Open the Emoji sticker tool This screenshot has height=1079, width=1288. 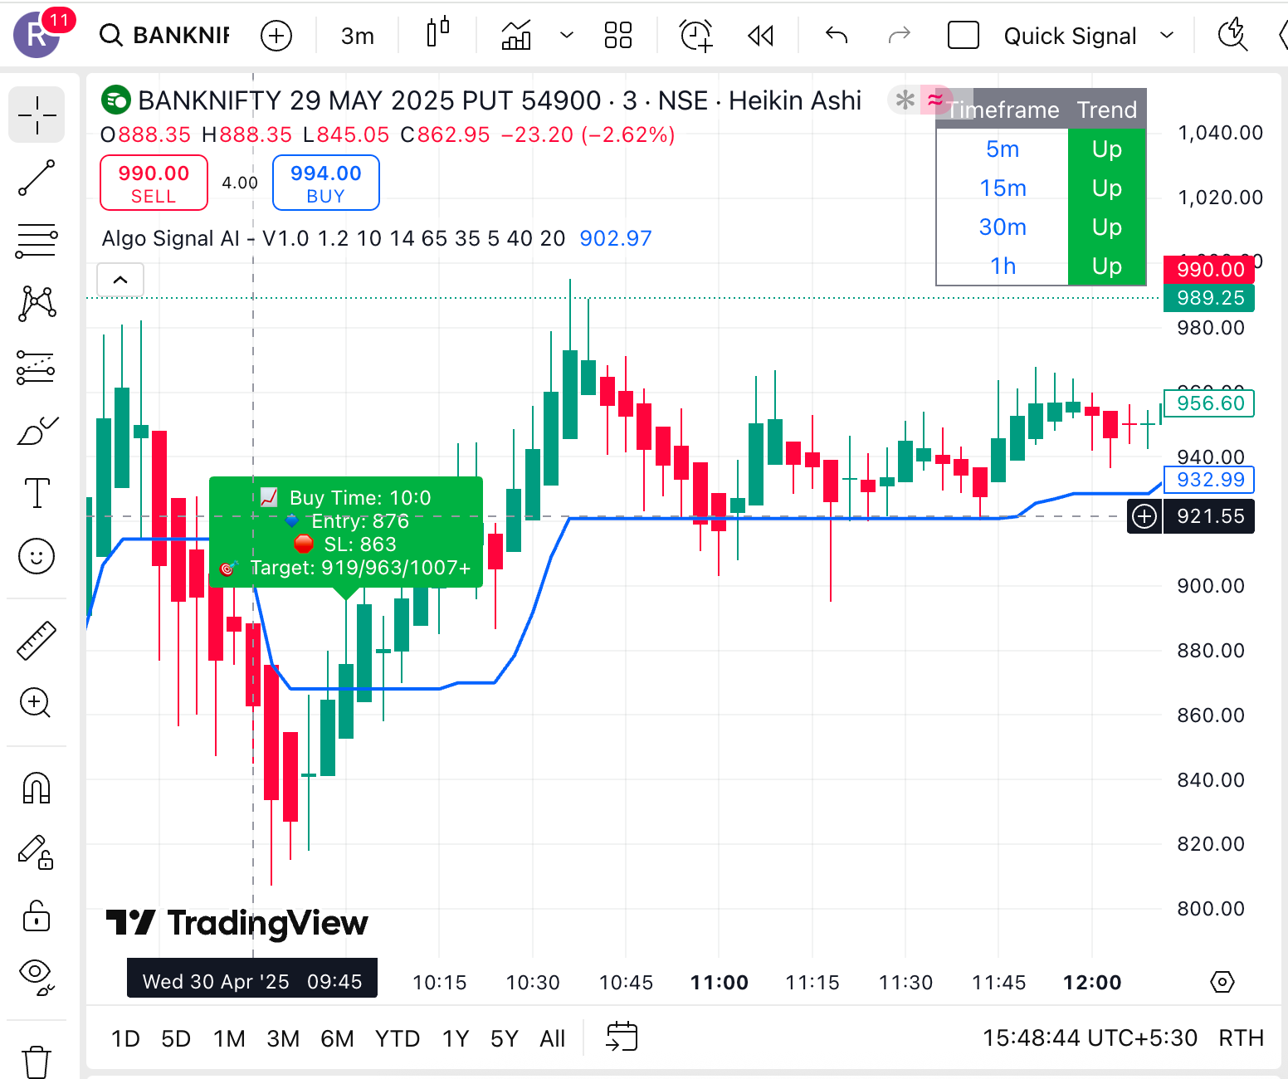click(x=37, y=556)
